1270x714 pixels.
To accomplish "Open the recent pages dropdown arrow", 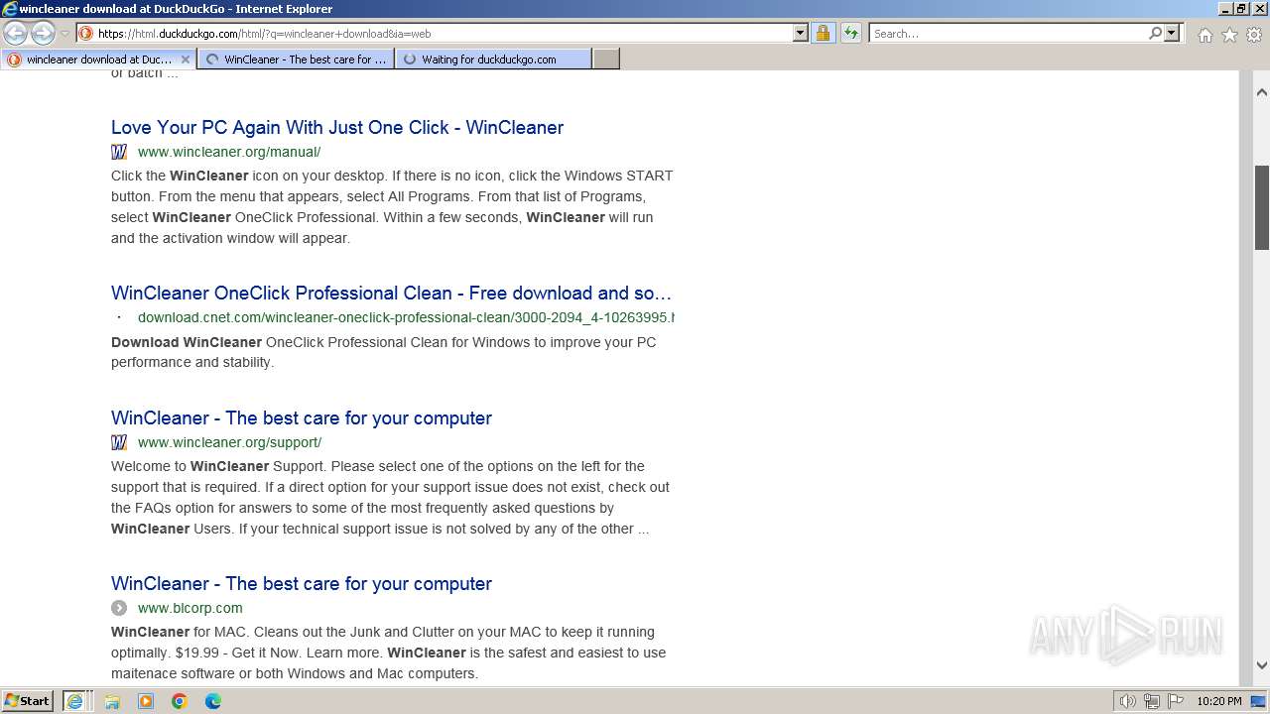I will [64, 34].
